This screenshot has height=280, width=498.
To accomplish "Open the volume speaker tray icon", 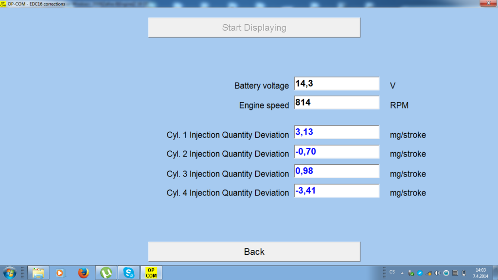I will click(437, 273).
